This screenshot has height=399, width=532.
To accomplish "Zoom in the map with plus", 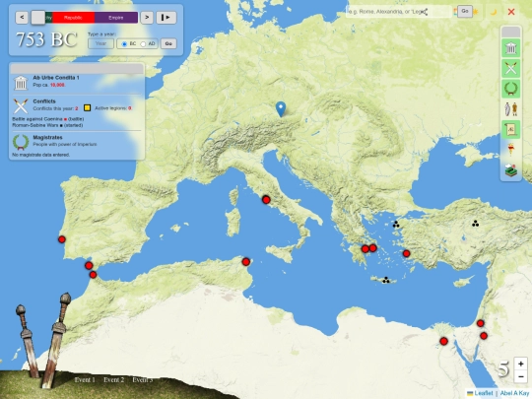I will click(521, 364).
